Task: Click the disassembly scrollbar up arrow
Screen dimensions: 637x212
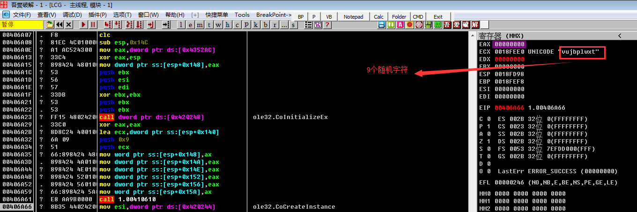Action: tap(472, 35)
